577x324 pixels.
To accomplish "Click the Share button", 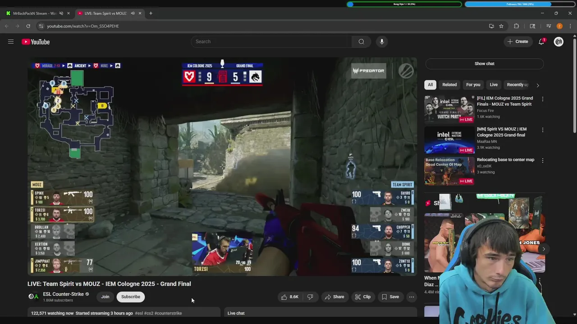I will (334, 297).
